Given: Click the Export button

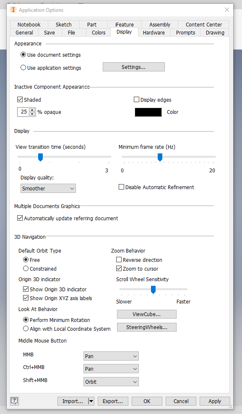Looking at the screenshot, I should [x=113, y=401].
